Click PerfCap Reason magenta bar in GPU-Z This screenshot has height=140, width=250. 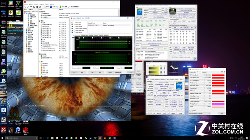point(218,104)
